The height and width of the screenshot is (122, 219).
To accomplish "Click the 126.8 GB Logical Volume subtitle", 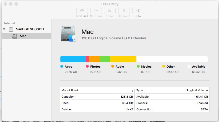I will click(x=114, y=38).
